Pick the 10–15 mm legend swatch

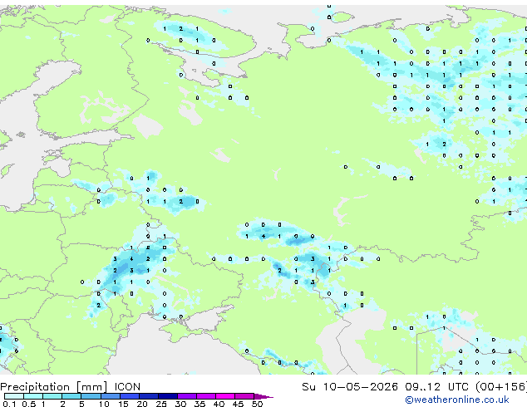tap(110, 396)
